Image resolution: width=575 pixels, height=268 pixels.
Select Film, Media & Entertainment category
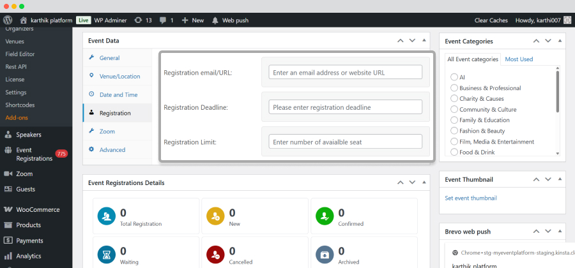pos(454,141)
